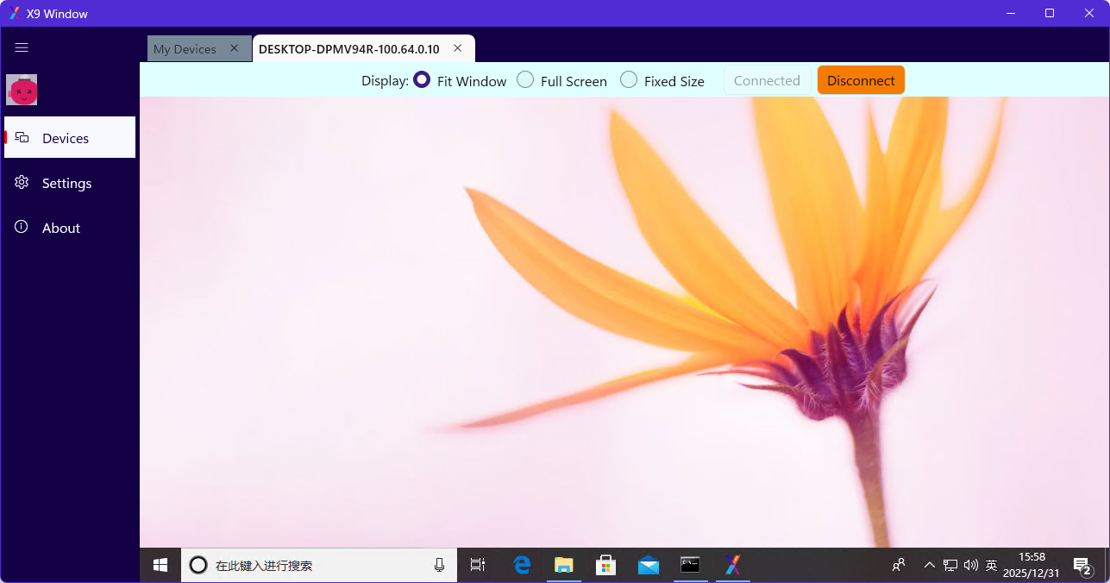
Task: Open the Mail app icon
Action: 648,565
